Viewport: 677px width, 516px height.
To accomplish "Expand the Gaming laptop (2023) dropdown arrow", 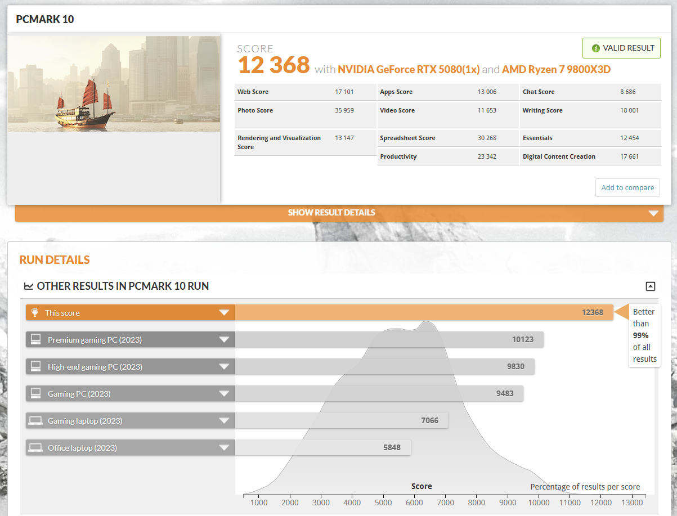I will [224, 421].
